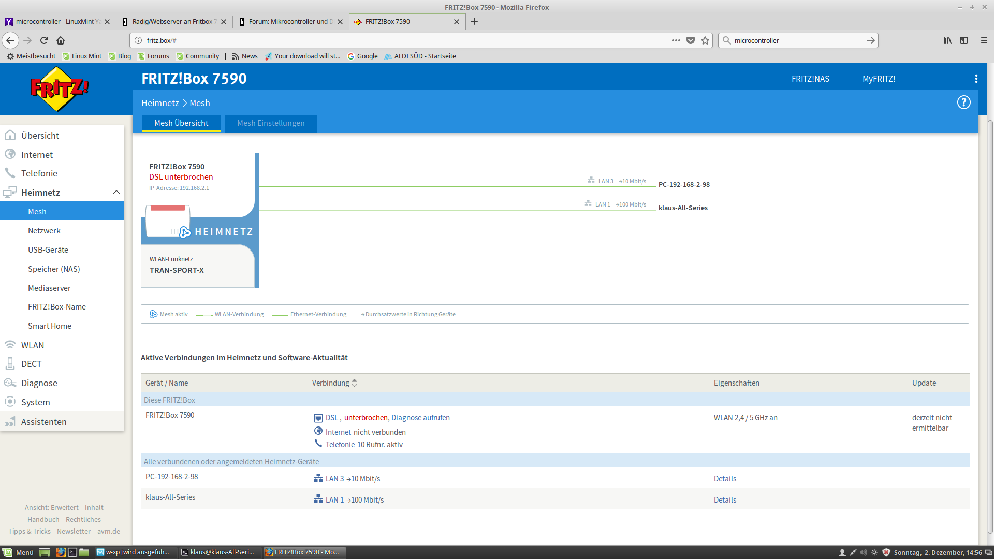This screenshot has height=559, width=994.
Task: Sort table by the Verbindung column arrows
Action: pos(355,383)
